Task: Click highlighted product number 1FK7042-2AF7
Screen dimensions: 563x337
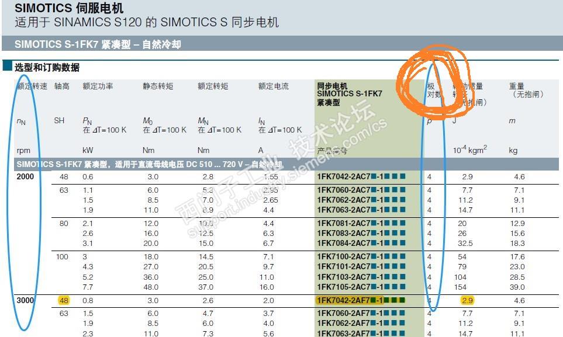Action: (361, 300)
